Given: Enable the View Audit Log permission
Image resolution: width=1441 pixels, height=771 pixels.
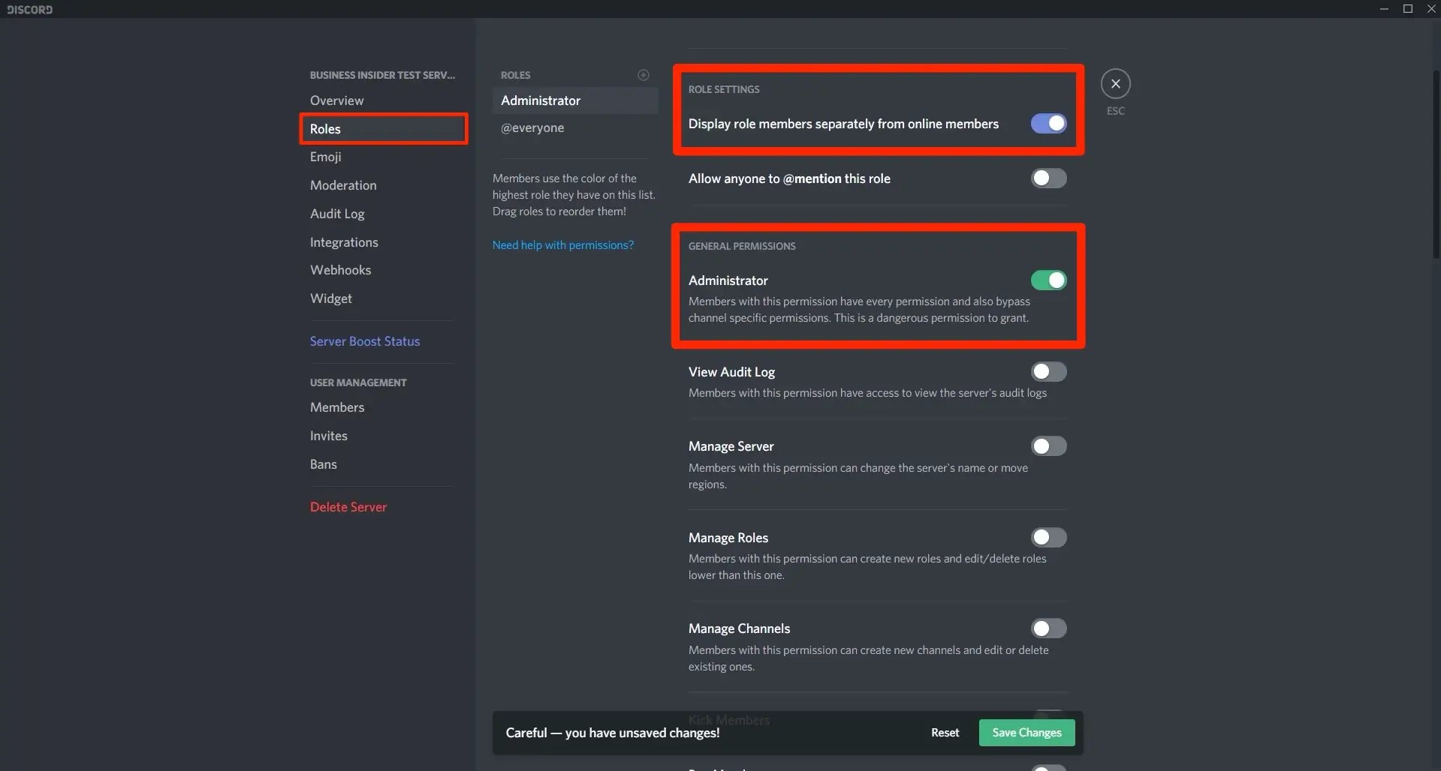Looking at the screenshot, I should [1049, 371].
